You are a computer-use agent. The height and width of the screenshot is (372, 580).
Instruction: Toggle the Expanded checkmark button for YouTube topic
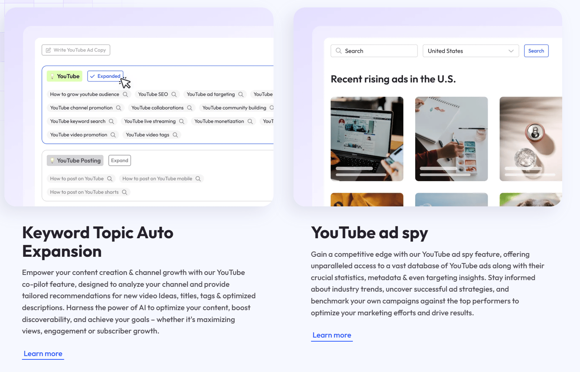[105, 76]
